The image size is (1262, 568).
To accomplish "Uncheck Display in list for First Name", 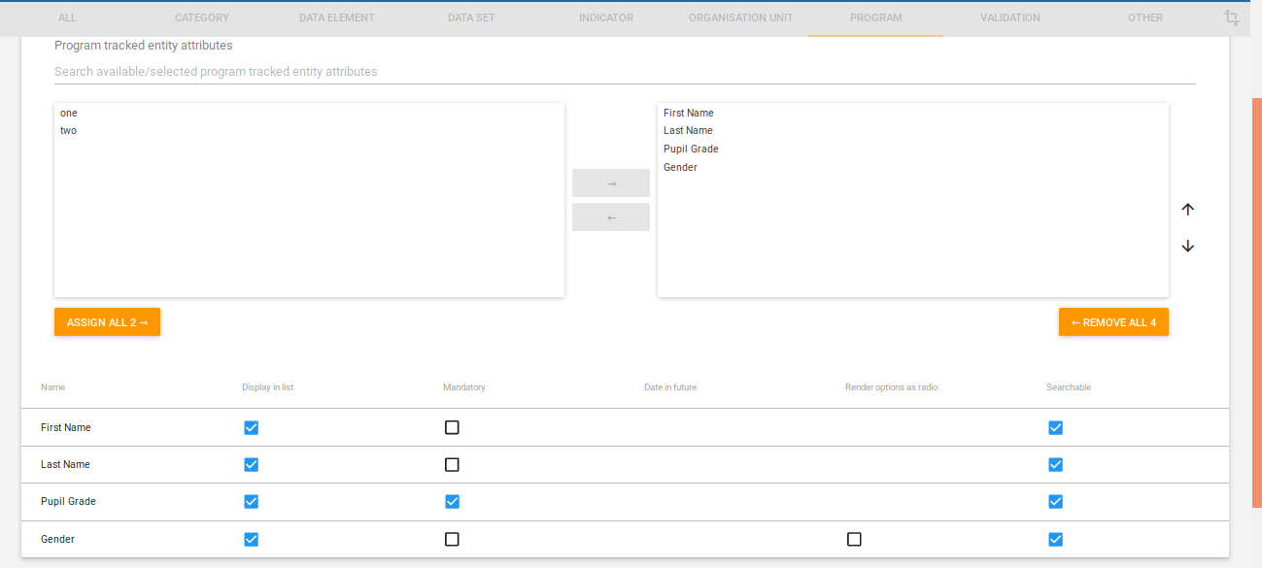I will click(251, 427).
